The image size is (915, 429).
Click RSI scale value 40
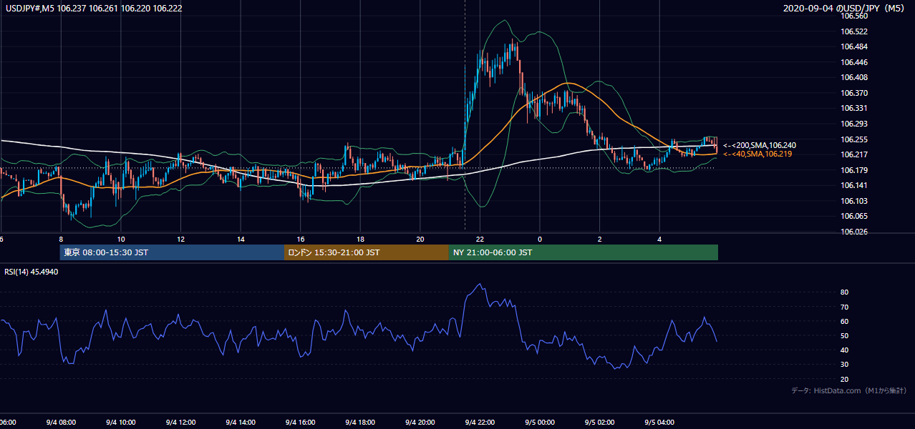[x=845, y=350]
